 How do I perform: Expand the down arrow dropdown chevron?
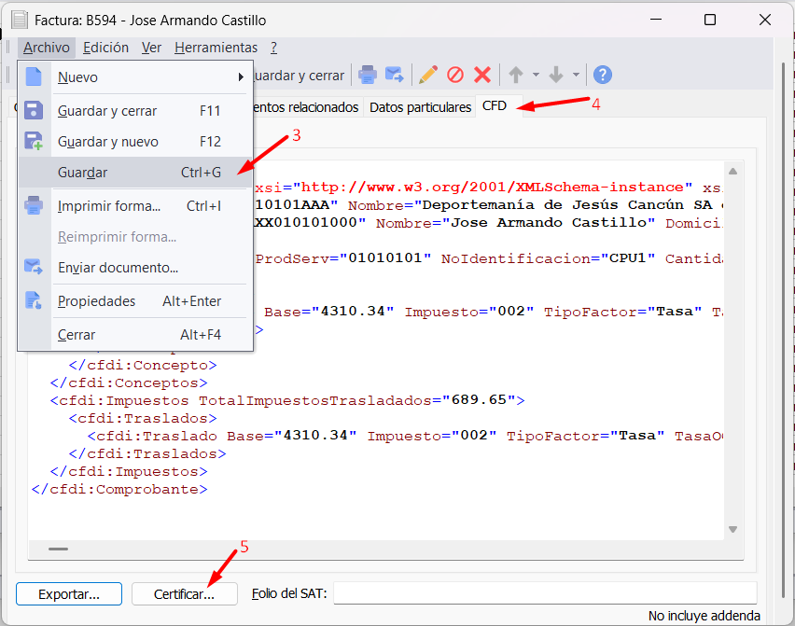click(577, 76)
